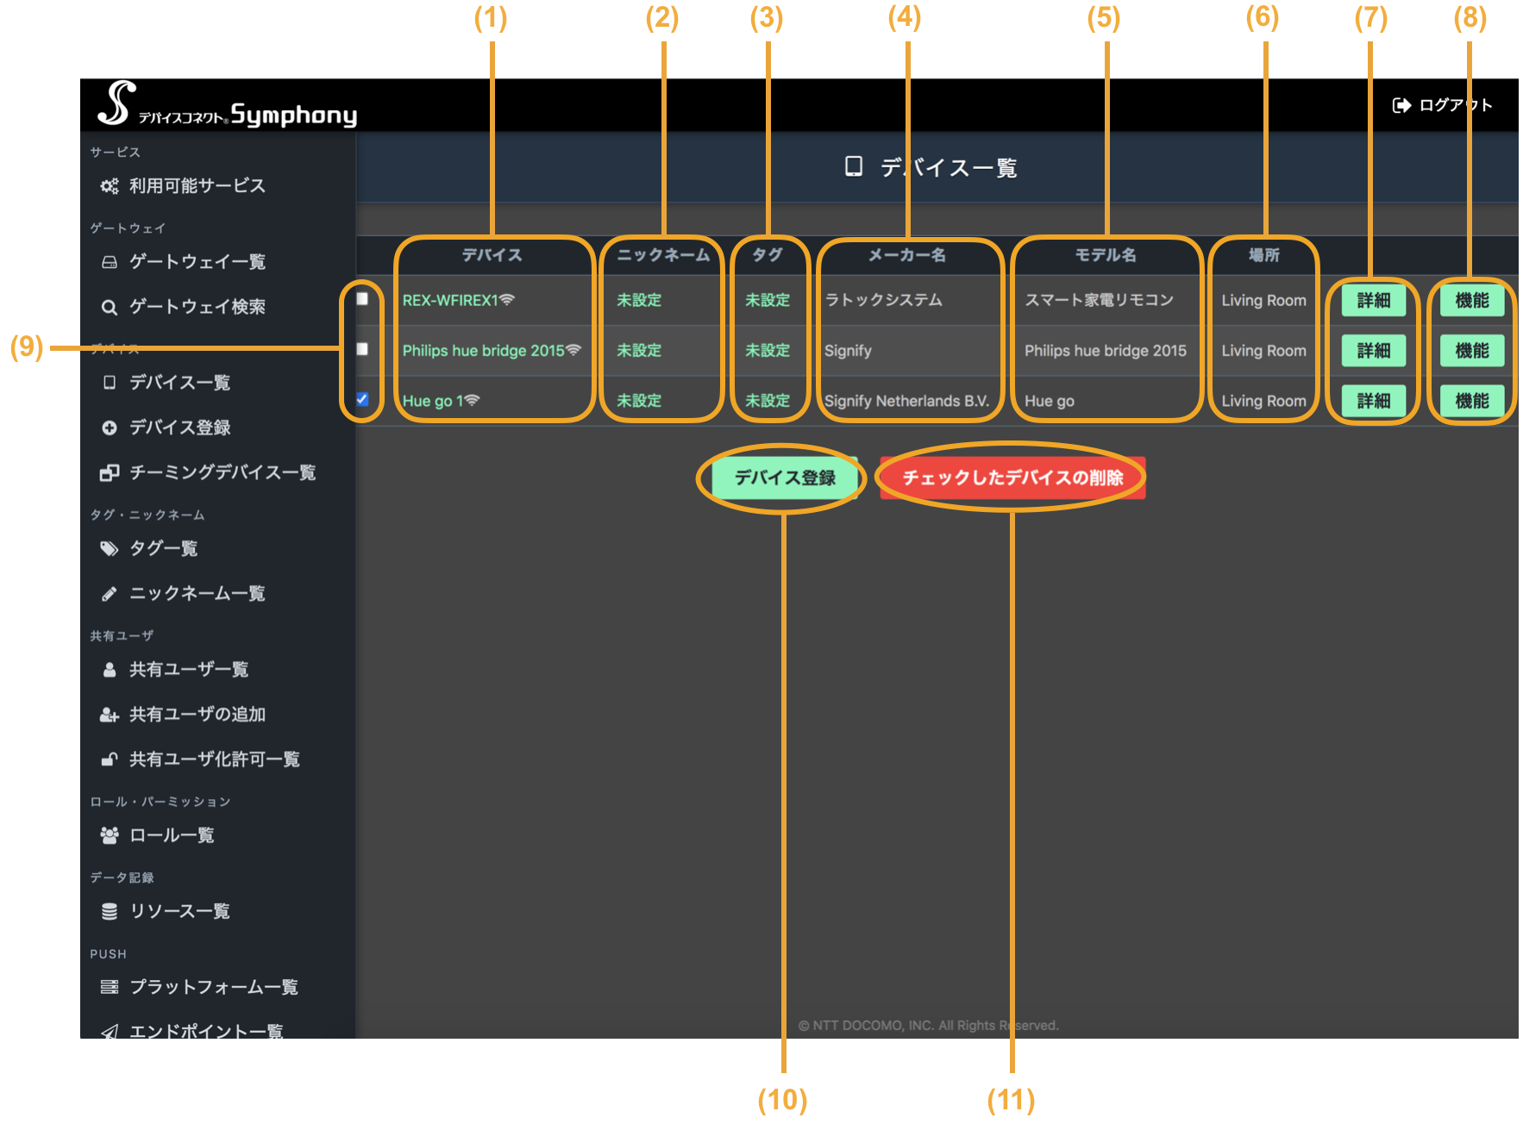Click the pencil icon for ニックネーム一覧
The width and height of the screenshot is (1523, 1124).
[110, 594]
